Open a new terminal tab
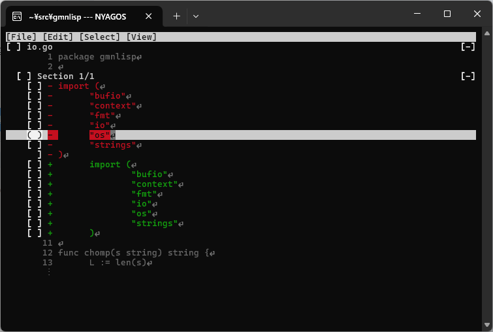This screenshot has height=332, width=493. 177,16
